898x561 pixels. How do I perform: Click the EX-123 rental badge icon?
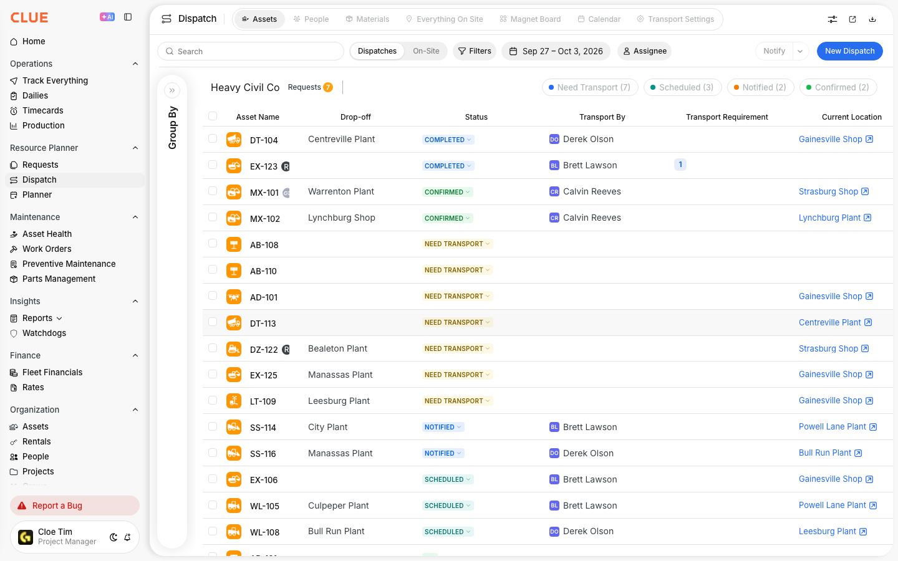286,166
